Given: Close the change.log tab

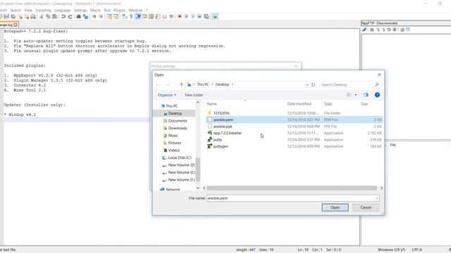Looking at the screenshot, I should tap(16, 25).
